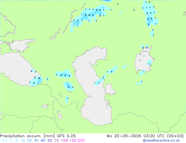Select the 5 mm legend value
This screenshot has height=143, width=186.
click(x=16, y=141)
